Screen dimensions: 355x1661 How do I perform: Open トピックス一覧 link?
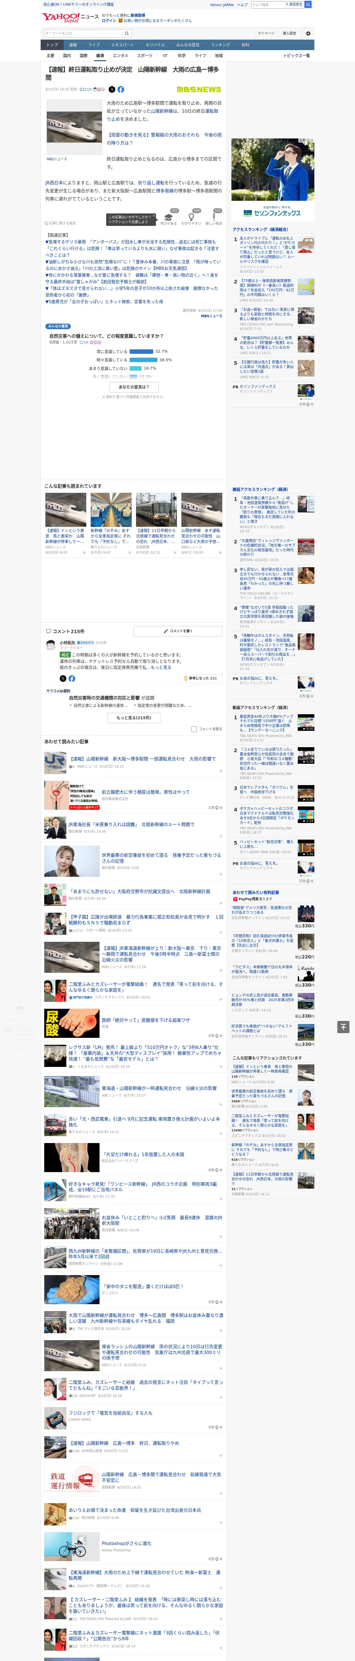296,56
